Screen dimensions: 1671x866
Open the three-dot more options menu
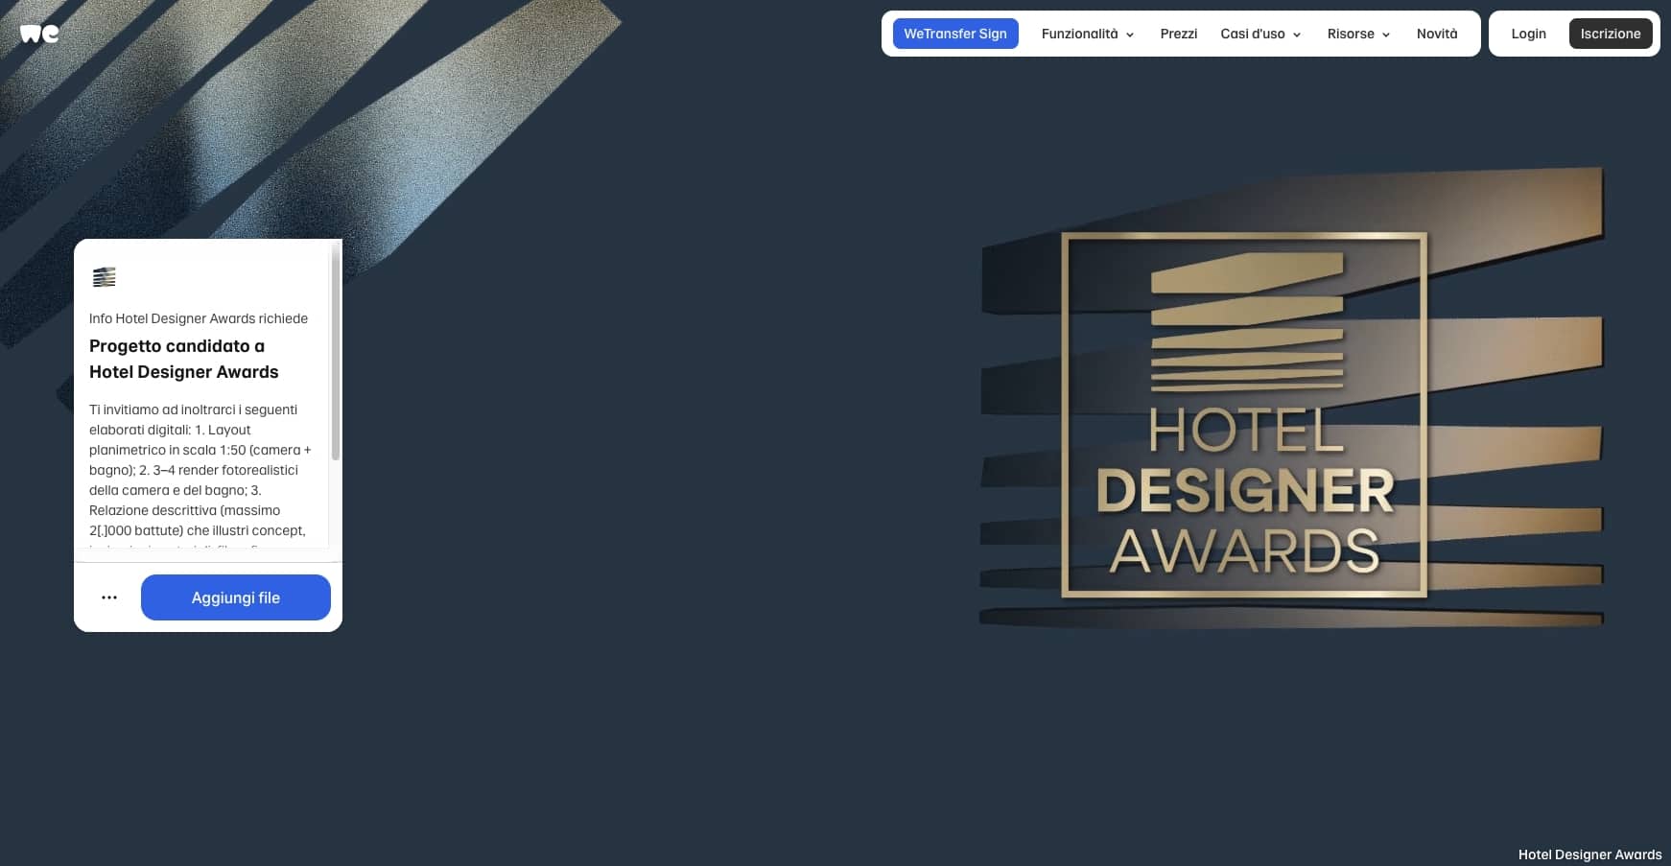point(109,597)
